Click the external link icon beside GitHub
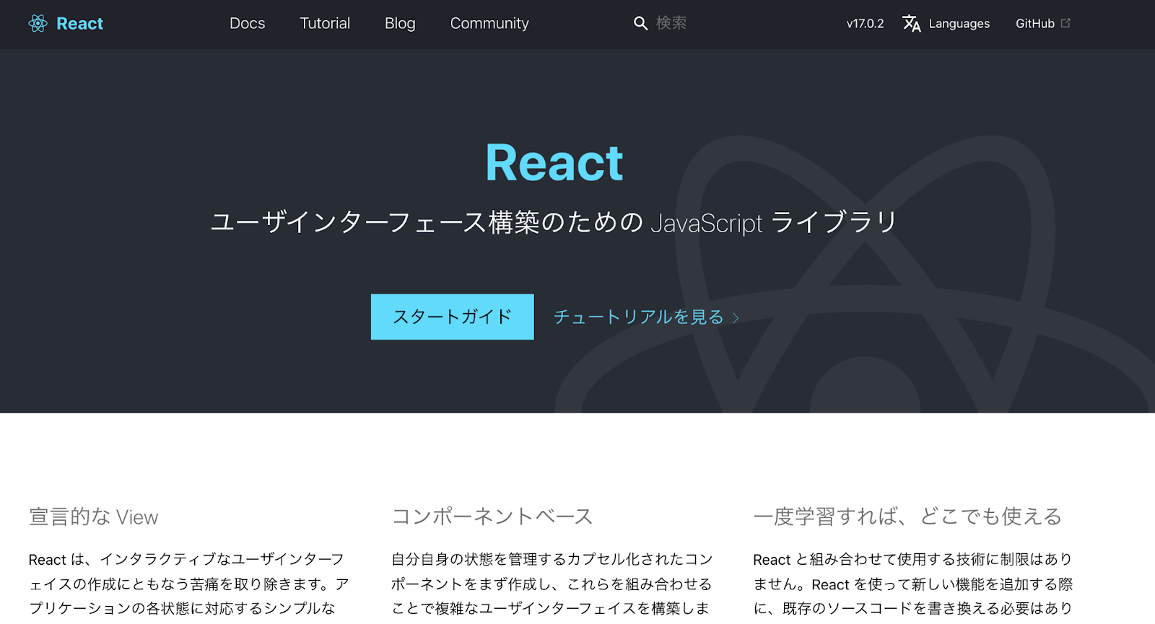The image size is (1155, 624). [1065, 23]
